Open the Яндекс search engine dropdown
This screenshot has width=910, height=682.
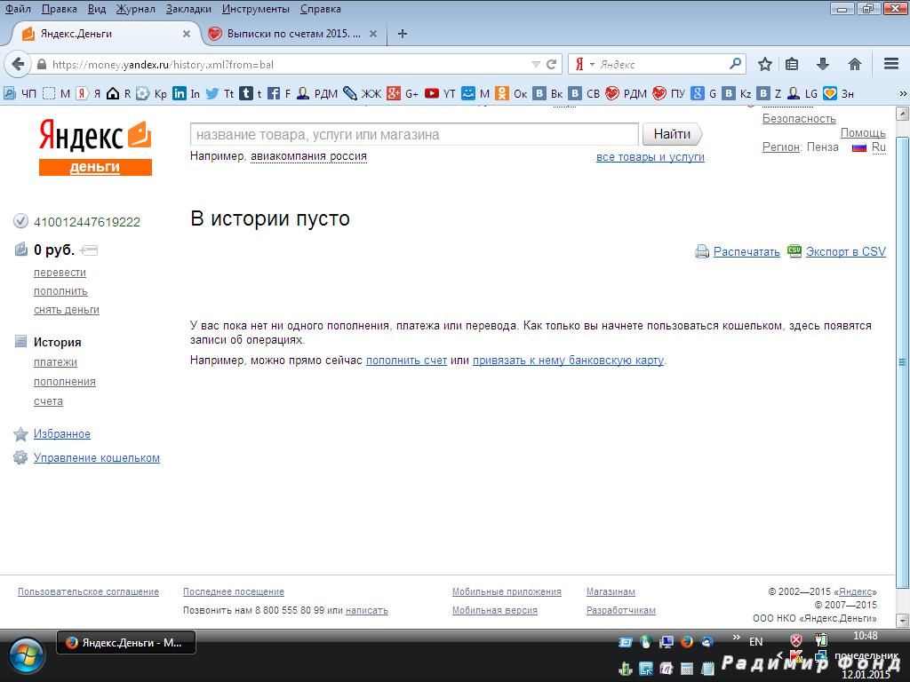coord(592,64)
